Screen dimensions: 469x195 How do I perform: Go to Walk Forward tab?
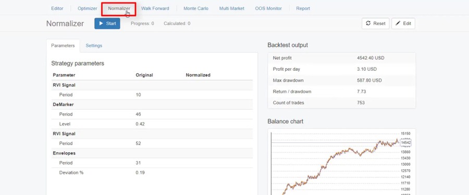(155, 8)
